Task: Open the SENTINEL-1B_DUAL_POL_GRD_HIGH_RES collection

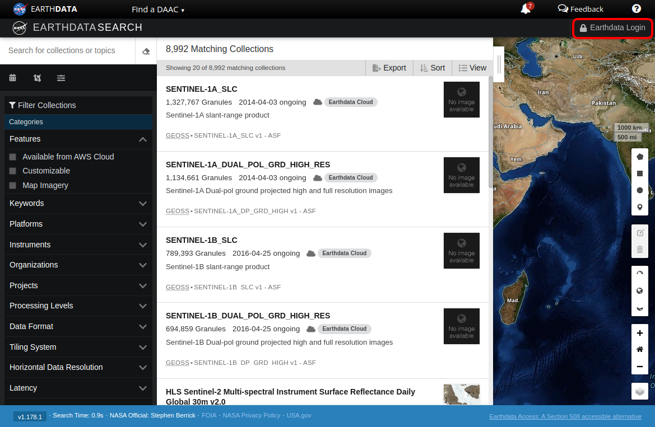Action: [x=248, y=316]
